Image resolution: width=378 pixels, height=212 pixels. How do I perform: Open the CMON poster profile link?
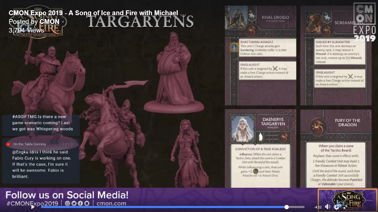pyautogui.click(x=49, y=22)
